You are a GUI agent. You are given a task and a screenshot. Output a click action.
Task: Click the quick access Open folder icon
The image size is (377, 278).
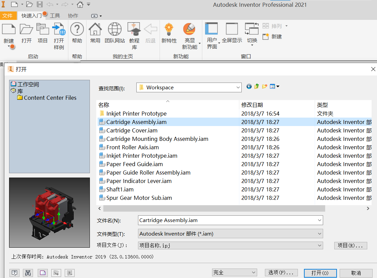pyautogui.click(x=29, y=4)
